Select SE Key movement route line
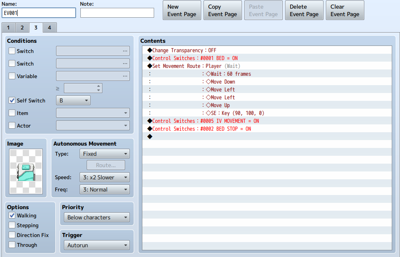Image resolution: width=400 pixels, height=257 pixels. 267,113
